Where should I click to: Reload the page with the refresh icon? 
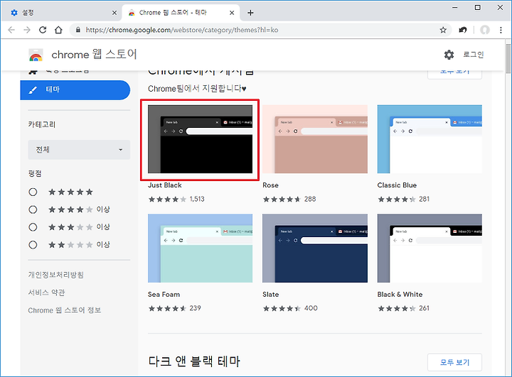coord(43,30)
